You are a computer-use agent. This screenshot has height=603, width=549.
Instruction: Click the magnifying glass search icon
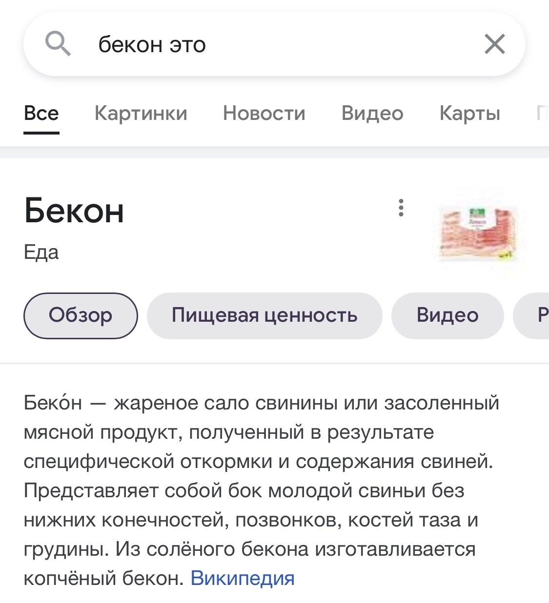(x=58, y=44)
